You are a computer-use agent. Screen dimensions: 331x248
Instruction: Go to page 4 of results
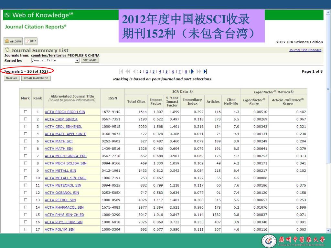(160, 71)
